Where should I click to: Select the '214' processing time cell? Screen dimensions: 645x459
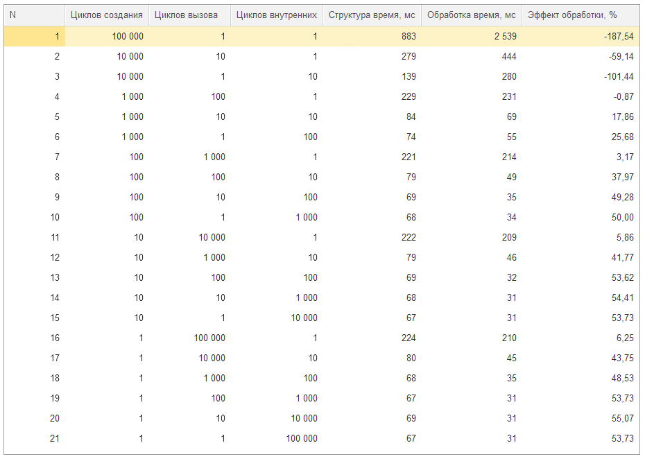point(472,157)
